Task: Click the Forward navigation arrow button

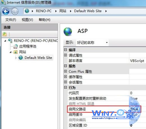Action: [x=15, y=11]
